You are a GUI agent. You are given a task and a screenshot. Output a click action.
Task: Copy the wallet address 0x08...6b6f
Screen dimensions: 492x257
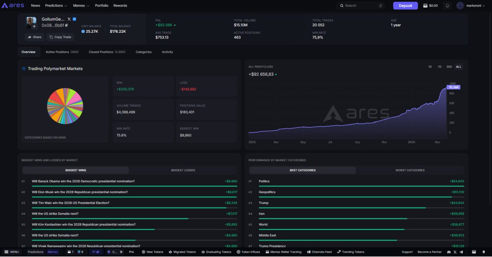pyautogui.click(x=66, y=25)
